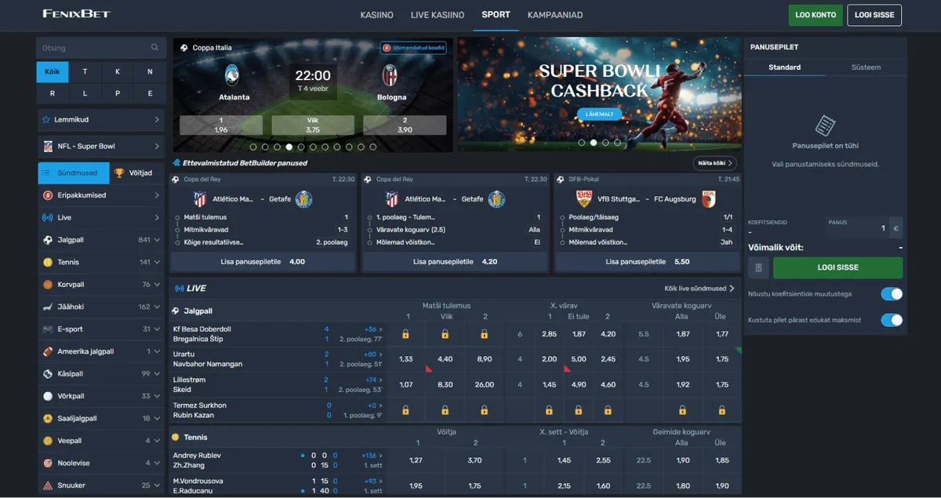This screenshot has height=498, width=941.
Task: Toggle Nõustu koefitsientide muutustega switch
Action: [x=892, y=294]
